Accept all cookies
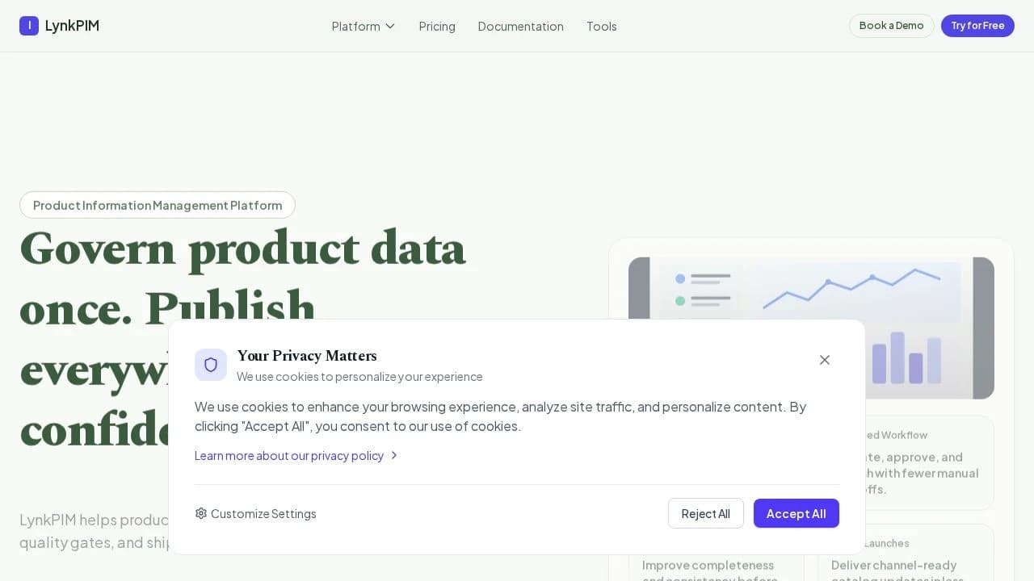This screenshot has width=1034, height=581. tap(796, 513)
